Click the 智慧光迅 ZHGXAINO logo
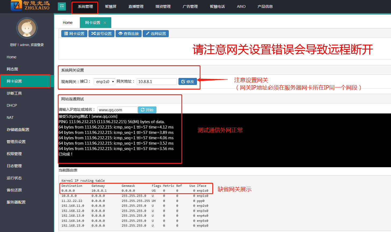This screenshot has width=391, height=232. (30, 6)
